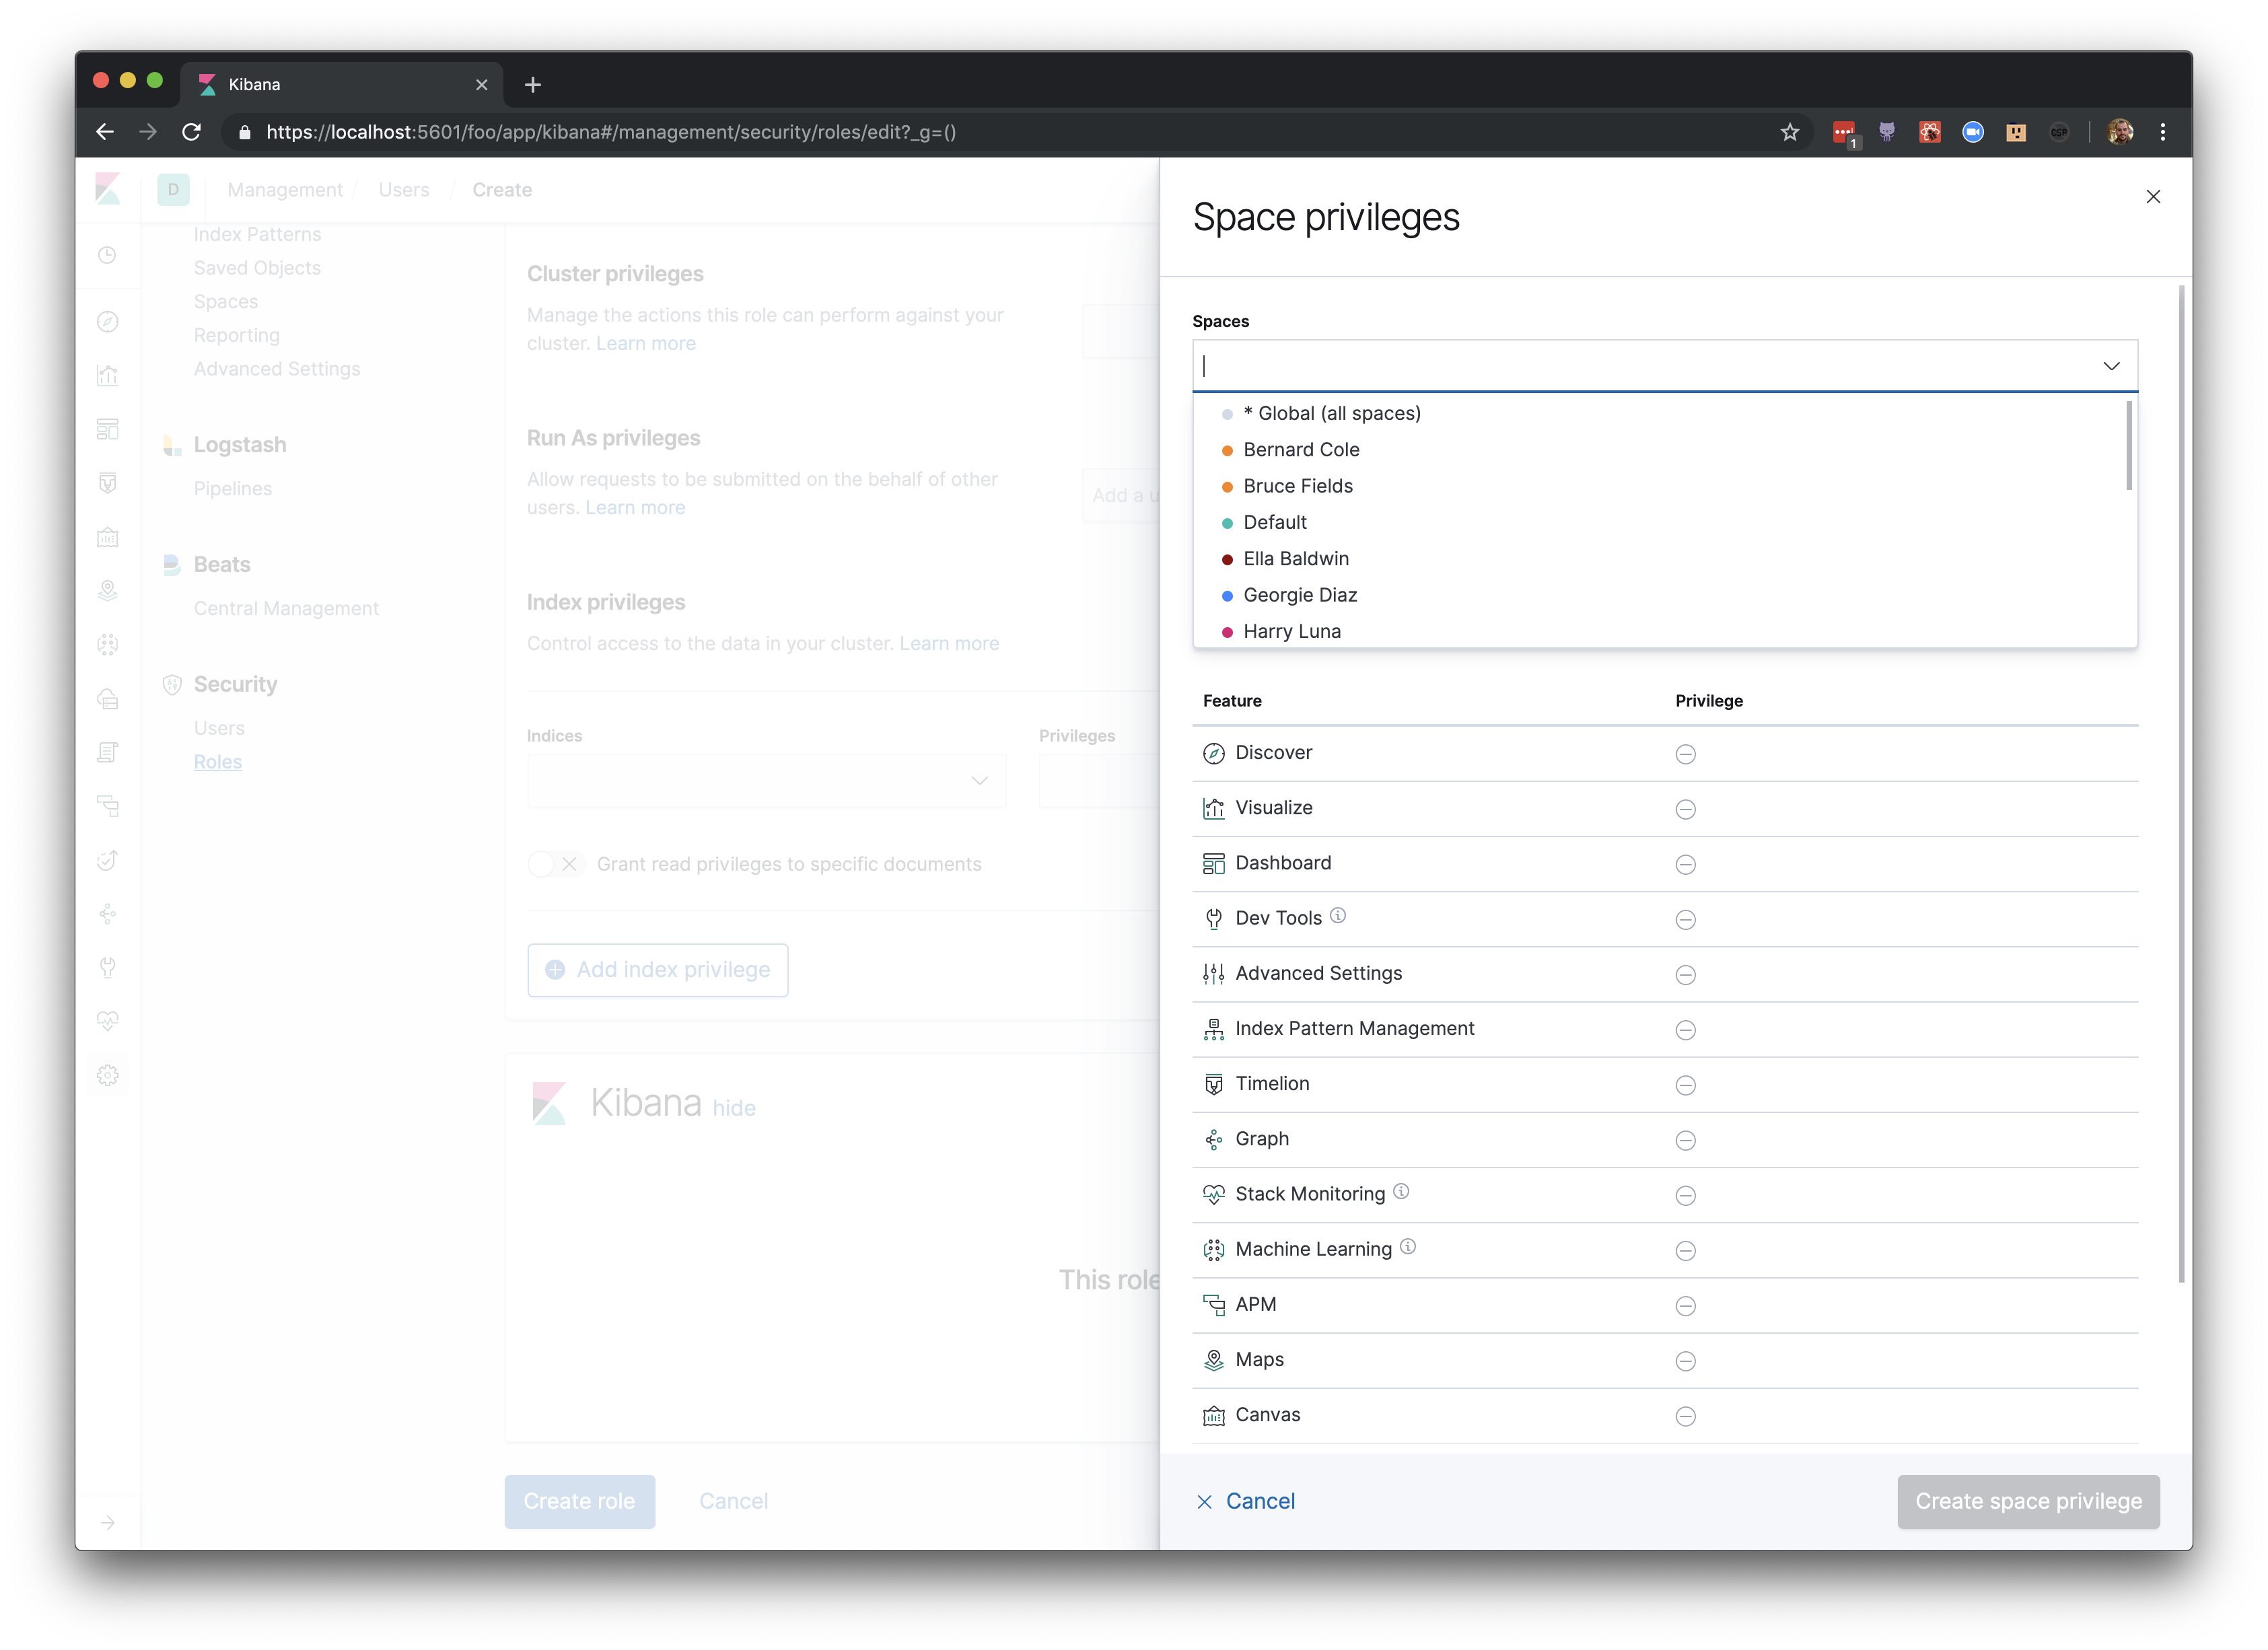Show info tooltip next to Stack Monitoring
This screenshot has height=1650, width=2268.
point(1401,1191)
